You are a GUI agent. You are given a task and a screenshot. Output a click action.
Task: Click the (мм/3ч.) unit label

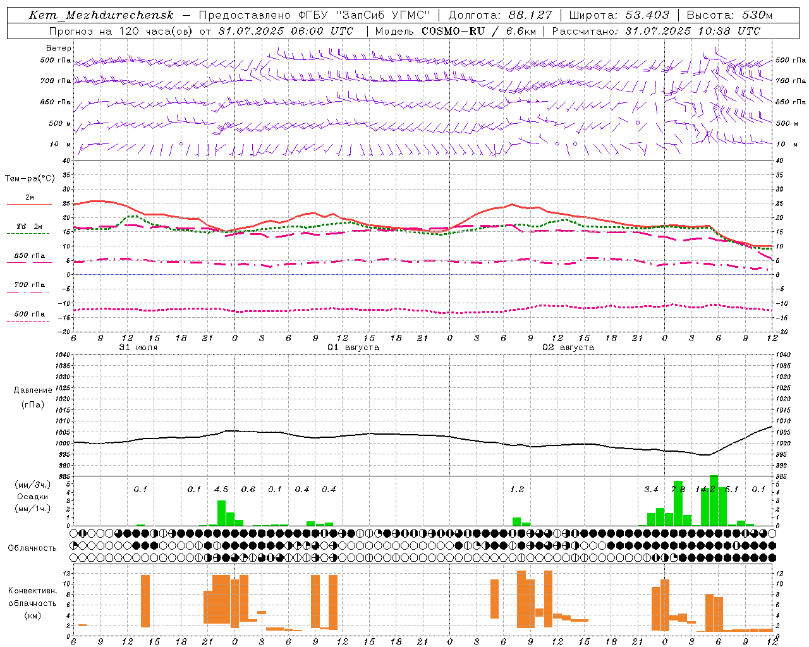[32, 485]
